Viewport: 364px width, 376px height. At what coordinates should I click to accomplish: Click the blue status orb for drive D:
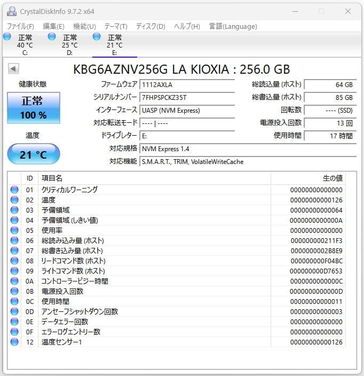tap(52, 37)
